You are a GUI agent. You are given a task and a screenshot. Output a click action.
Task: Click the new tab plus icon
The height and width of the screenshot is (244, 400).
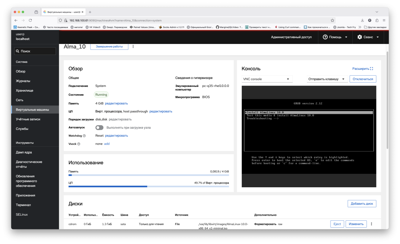tap(90, 12)
